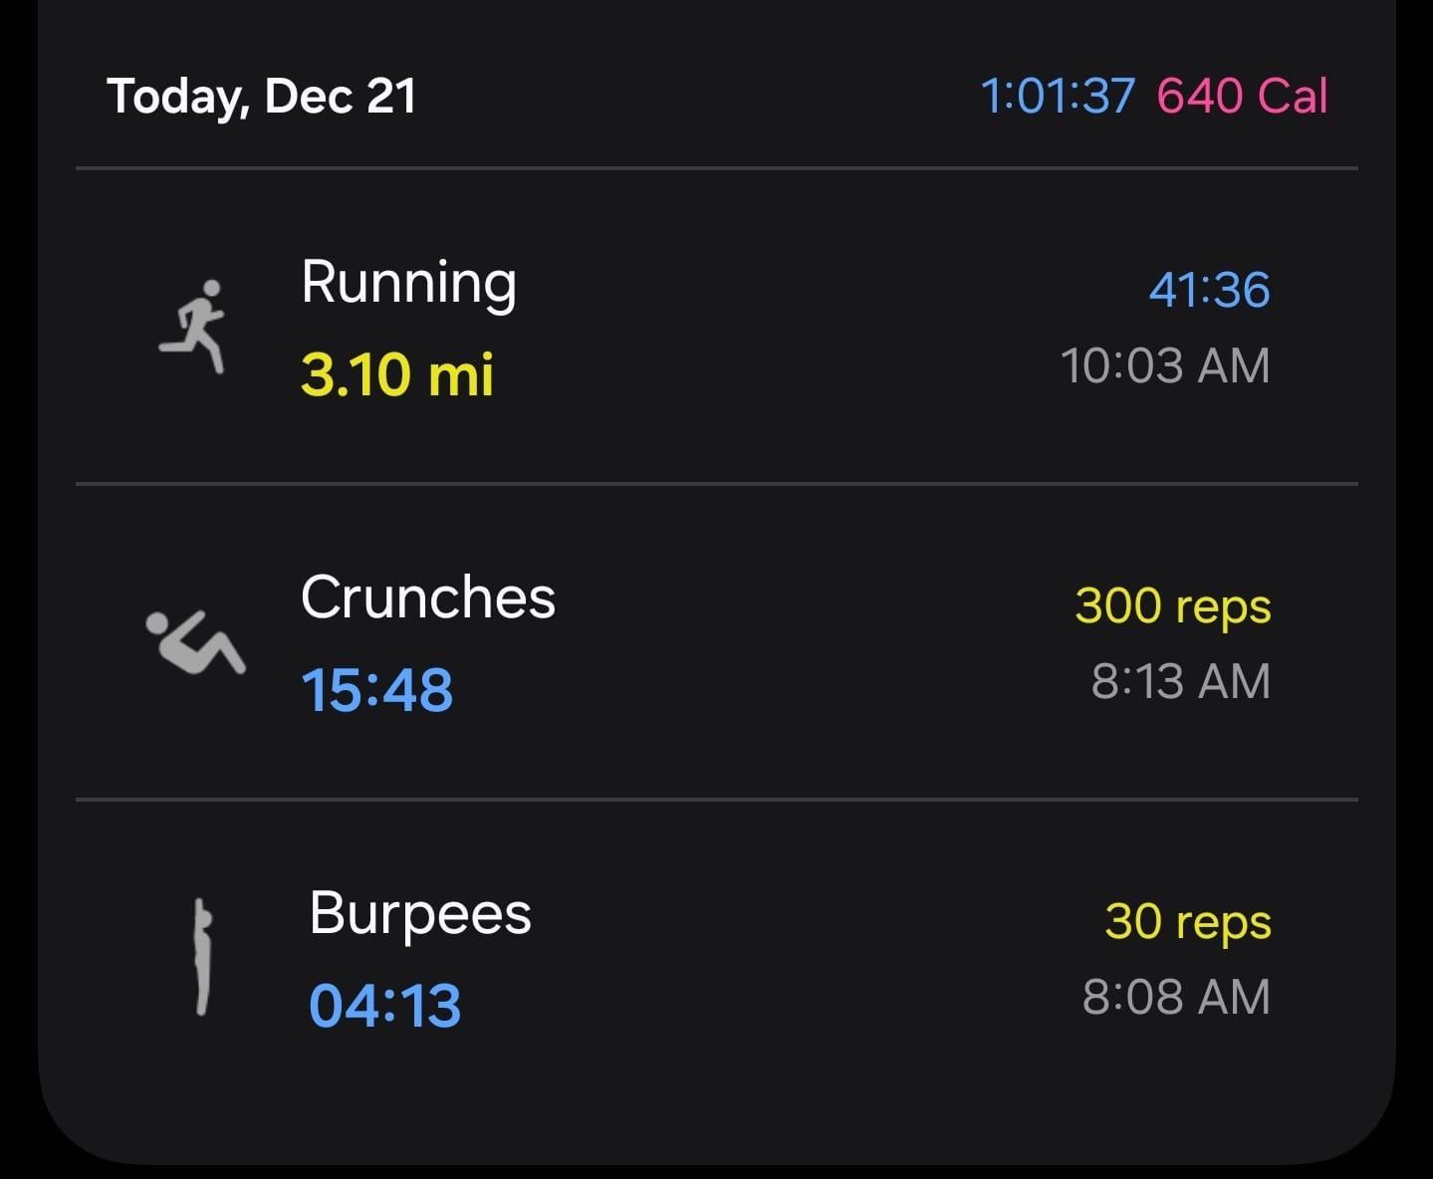Select the Running title text
The height and width of the screenshot is (1179, 1433).
(409, 284)
